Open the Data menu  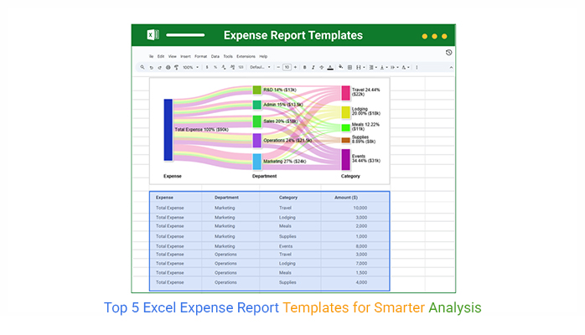pyautogui.click(x=215, y=56)
